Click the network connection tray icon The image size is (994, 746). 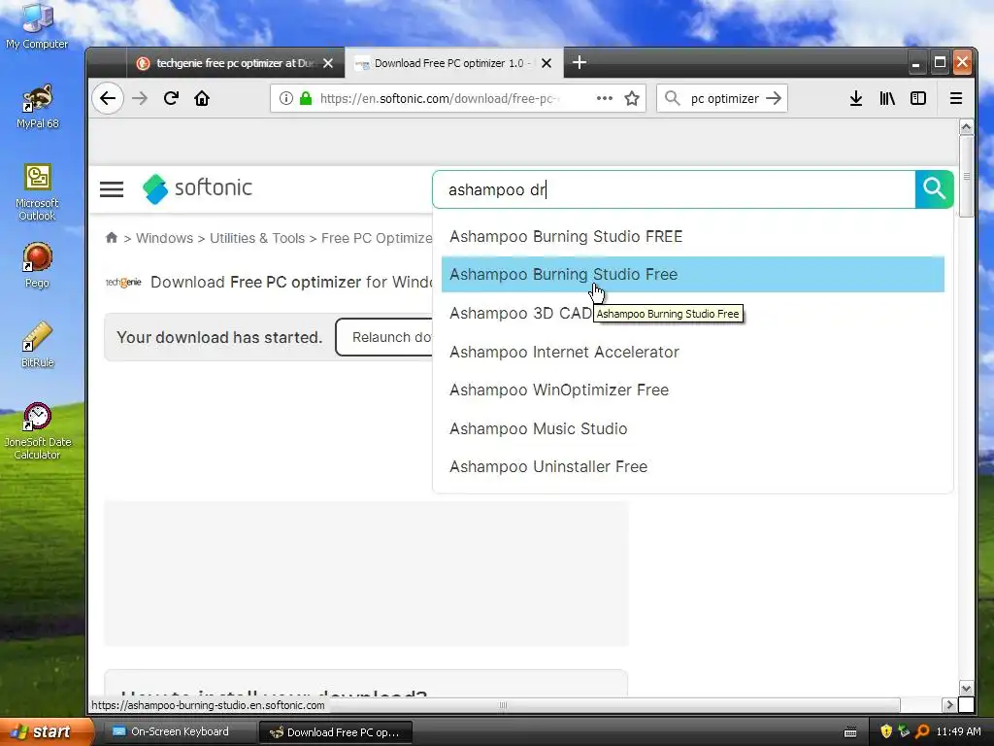click(x=904, y=732)
